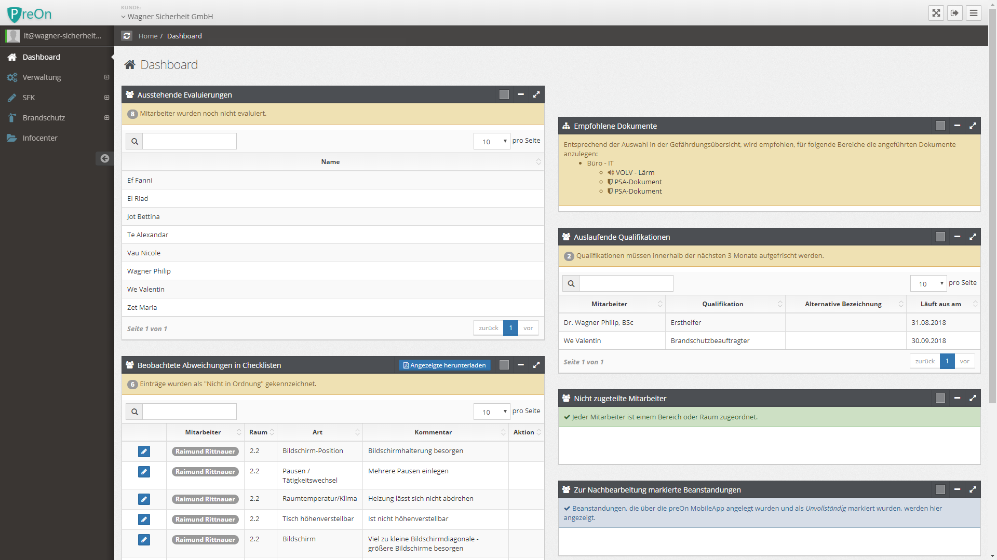This screenshot has height=560, width=997.
Task: Click the refresh icon beside Home breadcrumb
Action: (x=127, y=36)
